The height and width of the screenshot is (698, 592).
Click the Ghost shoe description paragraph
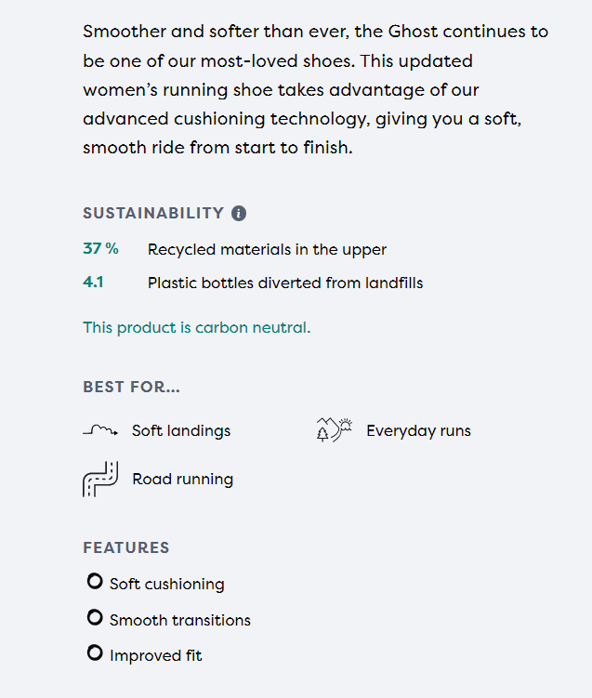(x=315, y=89)
